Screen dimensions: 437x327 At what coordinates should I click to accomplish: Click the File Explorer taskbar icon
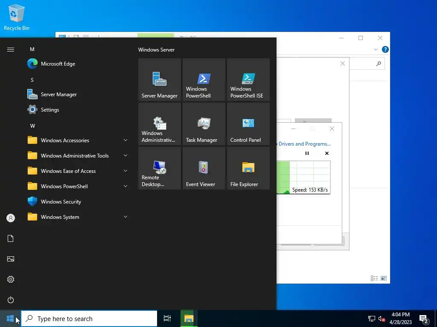click(189, 318)
